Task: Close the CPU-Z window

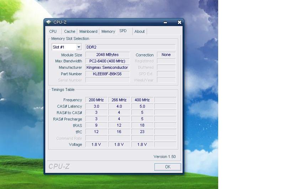Action: pos(179,22)
